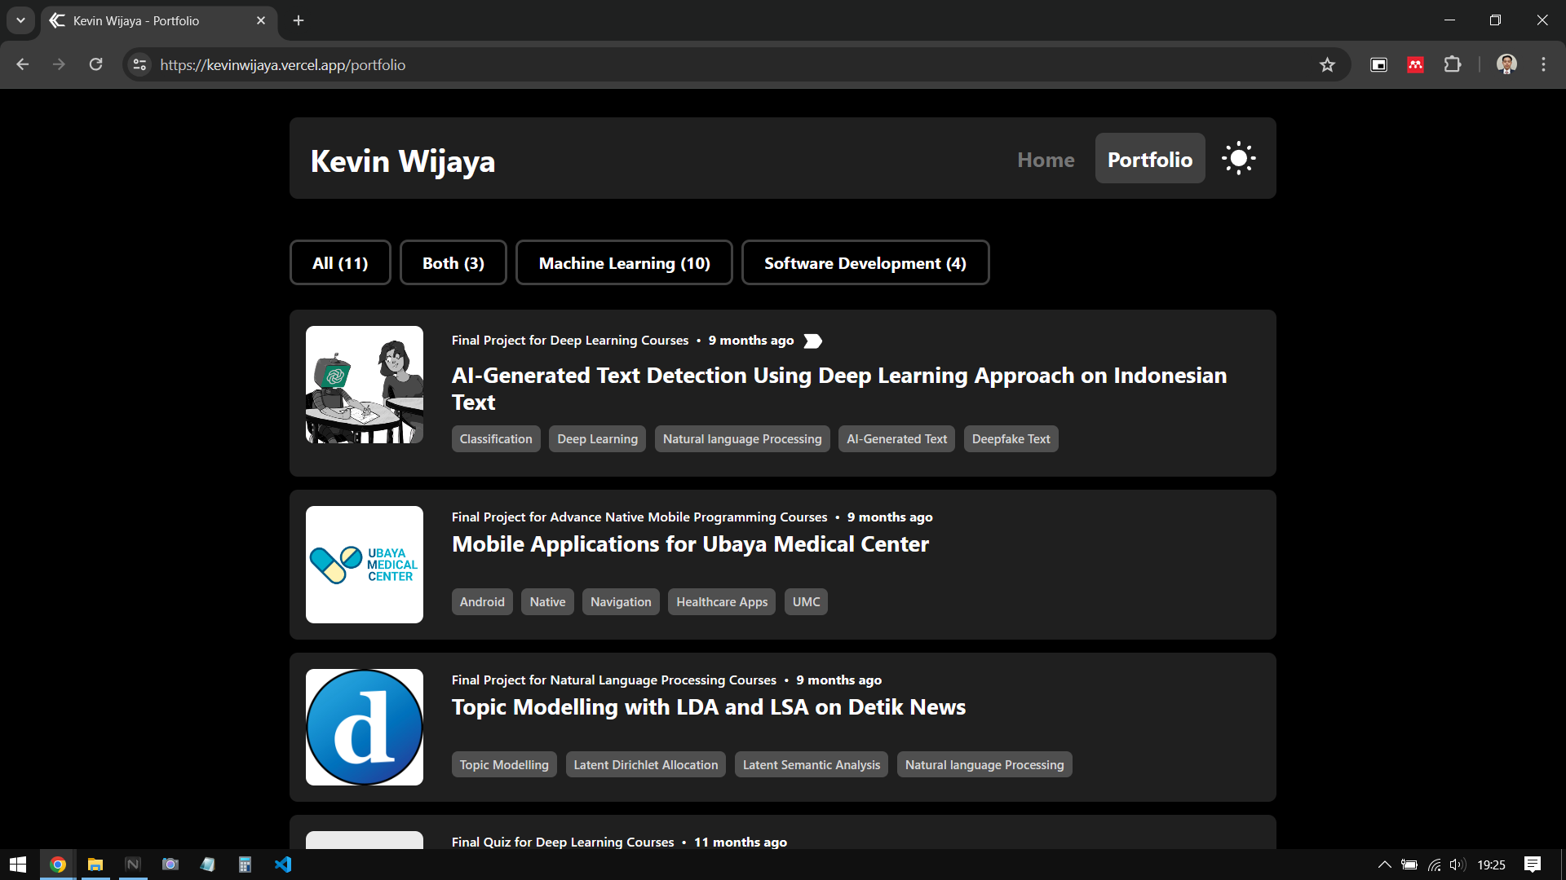Open Chrome's three-dot menu

coord(1543,64)
